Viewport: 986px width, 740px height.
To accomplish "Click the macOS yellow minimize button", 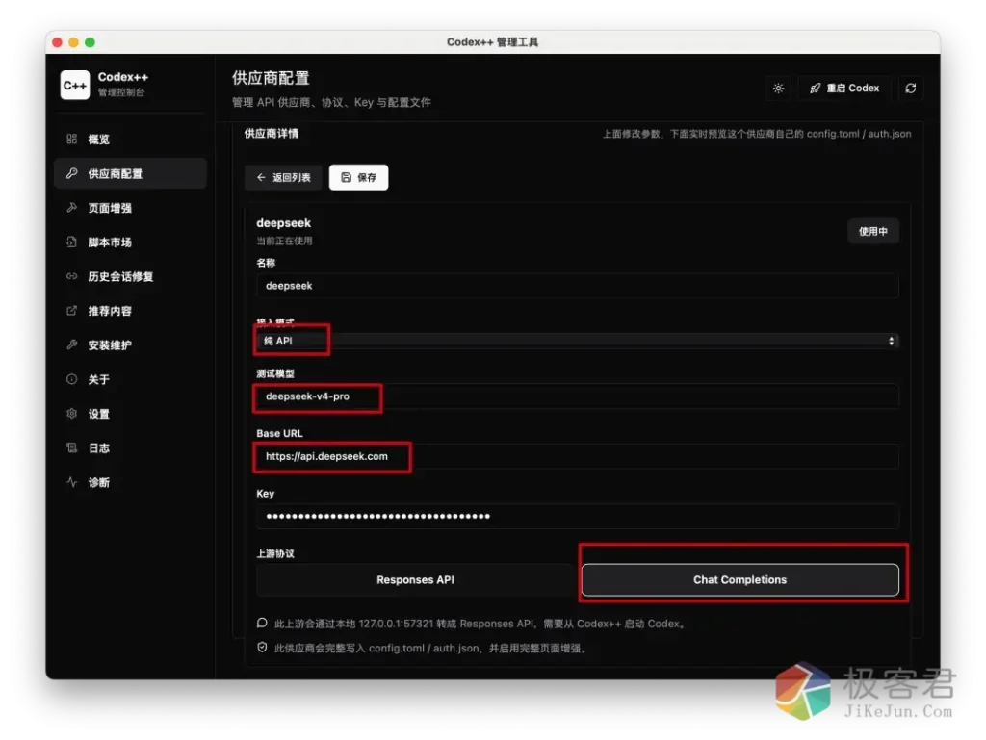I will (x=73, y=42).
